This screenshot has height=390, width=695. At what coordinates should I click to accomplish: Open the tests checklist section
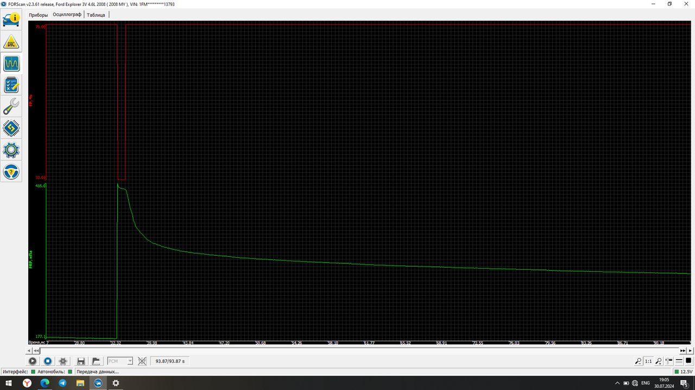(11, 85)
